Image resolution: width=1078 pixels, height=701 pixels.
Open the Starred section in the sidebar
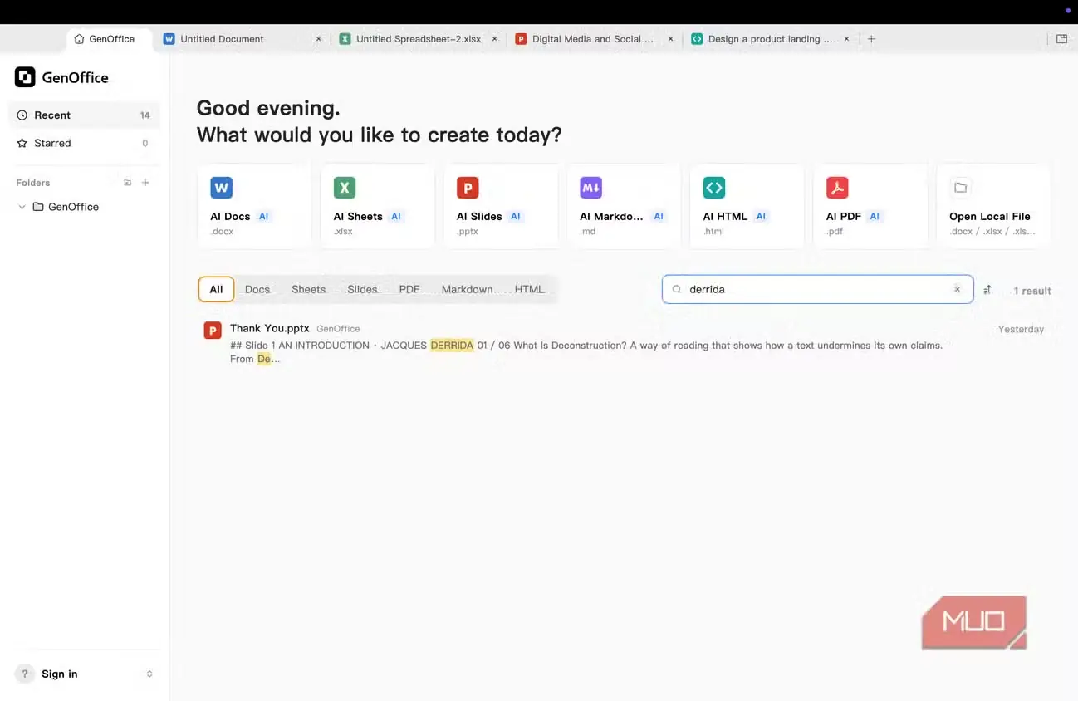[x=84, y=143]
